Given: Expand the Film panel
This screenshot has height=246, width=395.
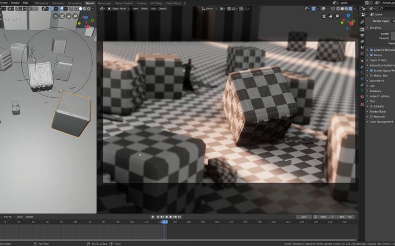Looking at the screenshot, I should 371,101.
